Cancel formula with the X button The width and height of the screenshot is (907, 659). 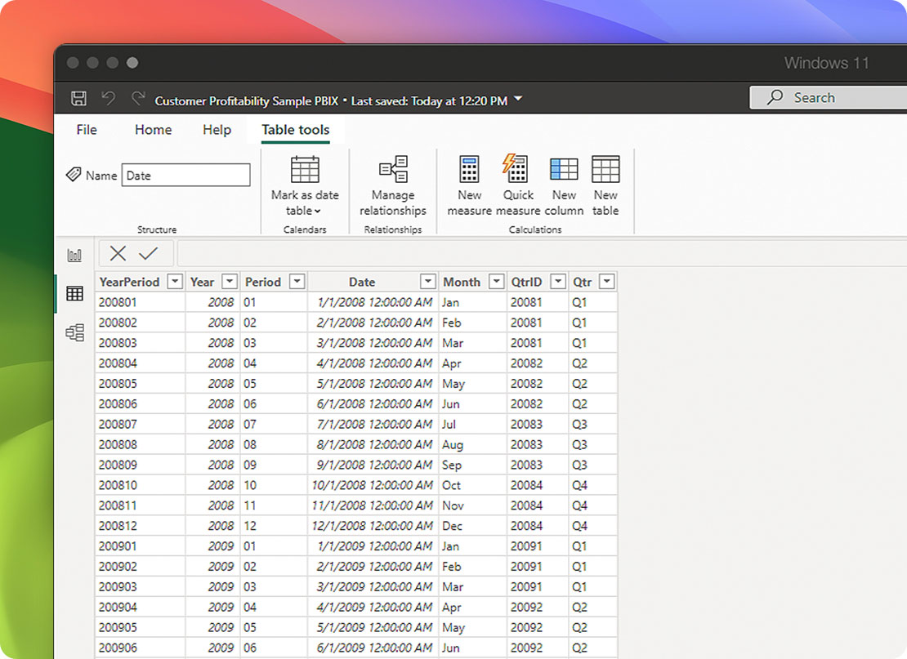click(118, 254)
